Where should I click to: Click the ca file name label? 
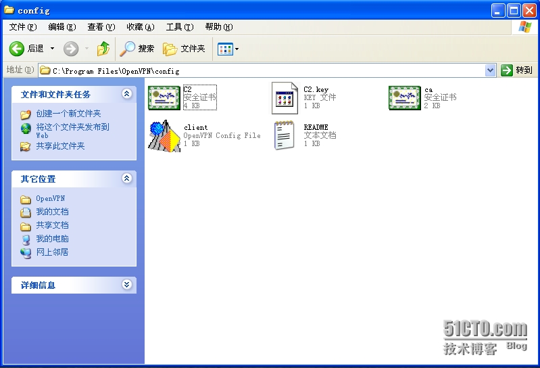click(x=428, y=90)
